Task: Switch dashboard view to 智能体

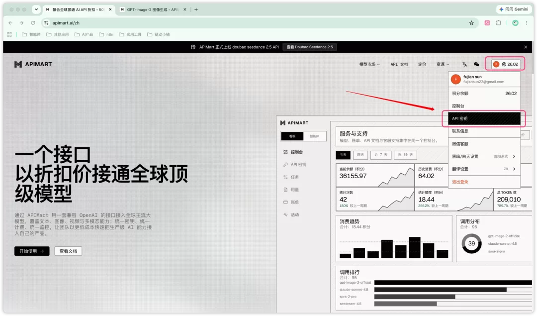Action: pos(314,136)
